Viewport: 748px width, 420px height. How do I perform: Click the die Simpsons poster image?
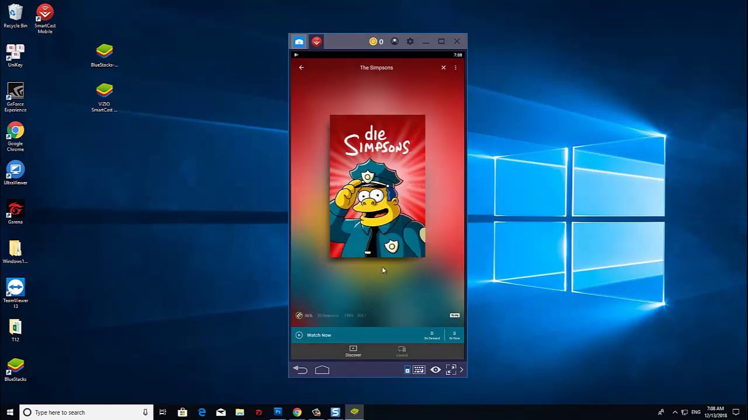click(378, 186)
